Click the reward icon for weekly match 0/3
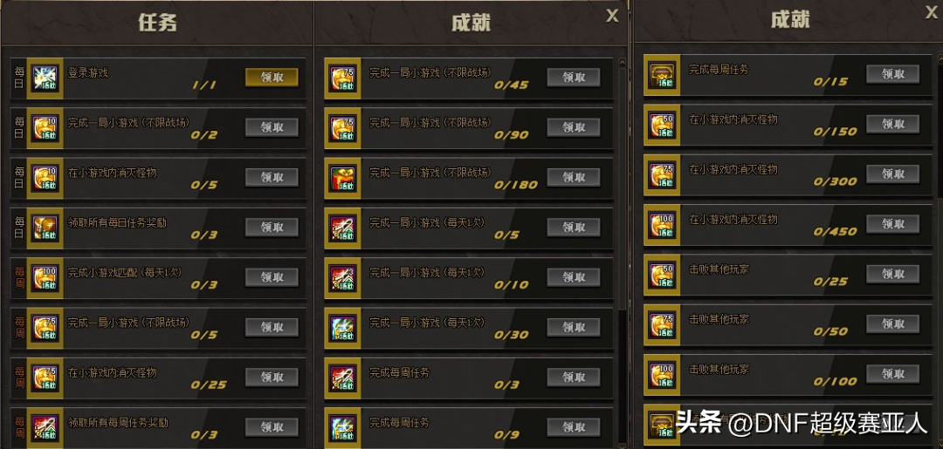The height and width of the screenshot is (449, 943). click(x=45, y=277)
